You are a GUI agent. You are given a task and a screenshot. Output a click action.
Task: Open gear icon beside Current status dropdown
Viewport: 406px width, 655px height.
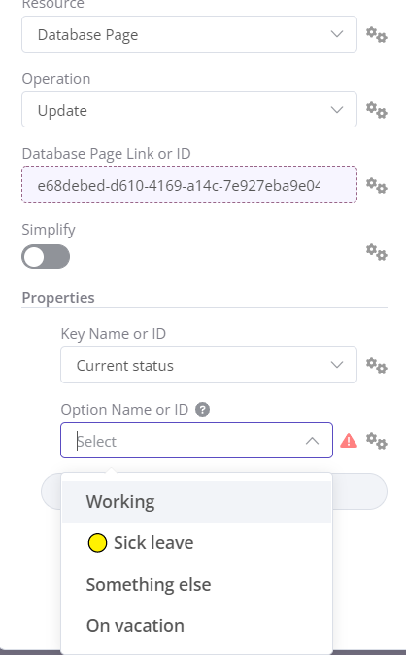[377, 366]
